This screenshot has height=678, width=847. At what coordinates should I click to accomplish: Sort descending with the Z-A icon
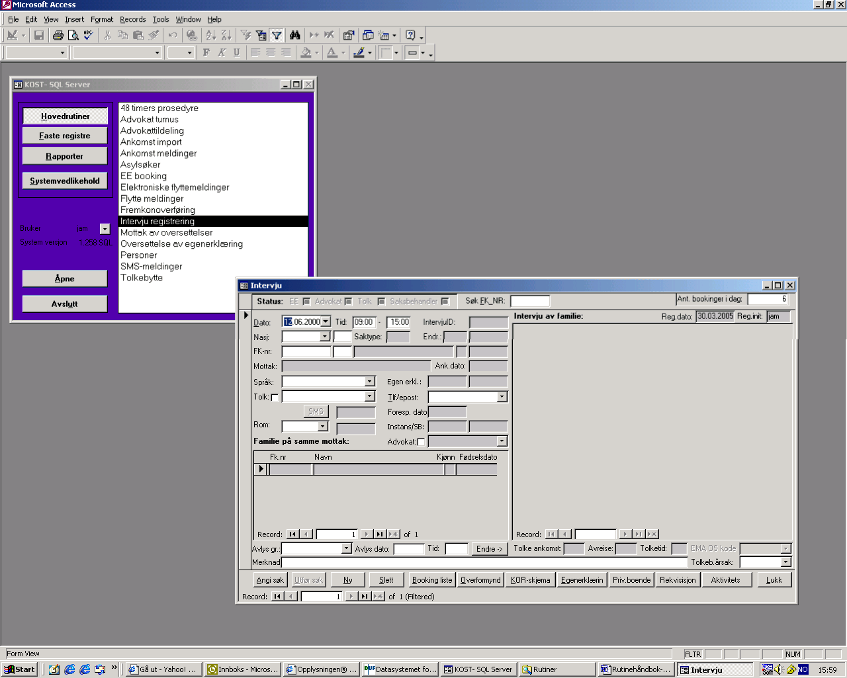[x=226, y=35]
